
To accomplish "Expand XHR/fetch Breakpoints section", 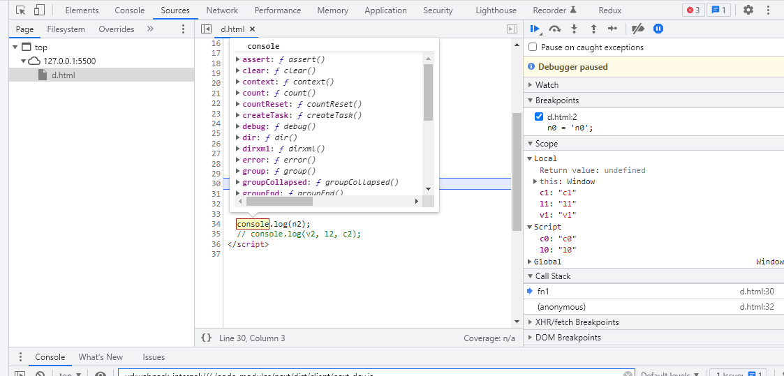I will pyautogui.click(x=531, y=322).
